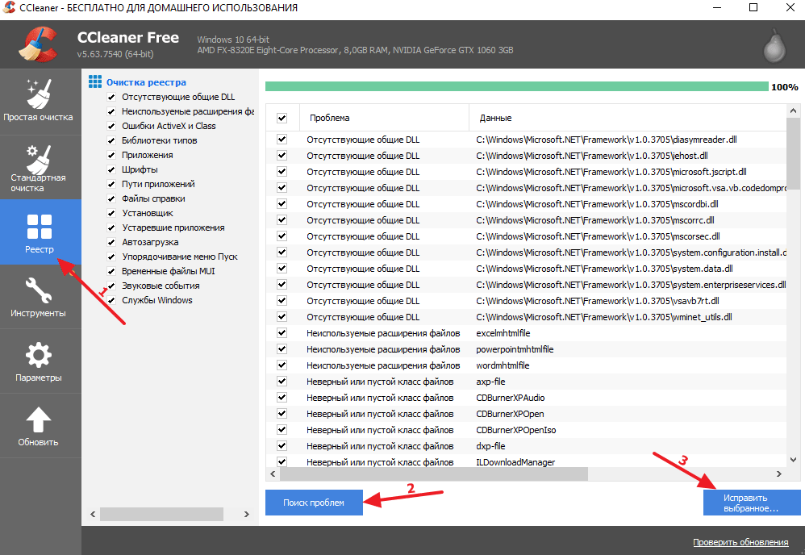Uncheck the diasymreader.dll result row
The width and height of the screenshot is (805, 555).
click(282, 140)
